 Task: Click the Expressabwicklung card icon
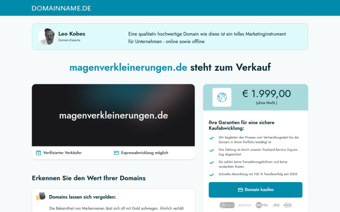[x=116, y=153]
